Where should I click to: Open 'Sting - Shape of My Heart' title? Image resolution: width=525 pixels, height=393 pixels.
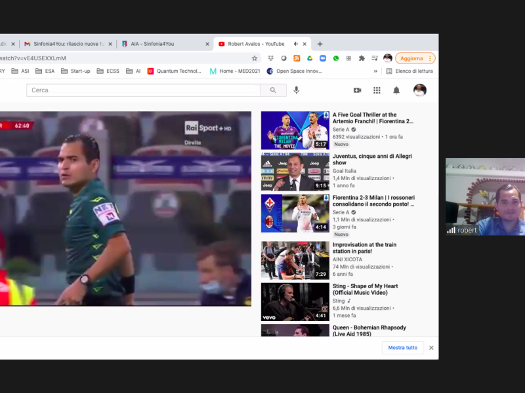(365, 290)
